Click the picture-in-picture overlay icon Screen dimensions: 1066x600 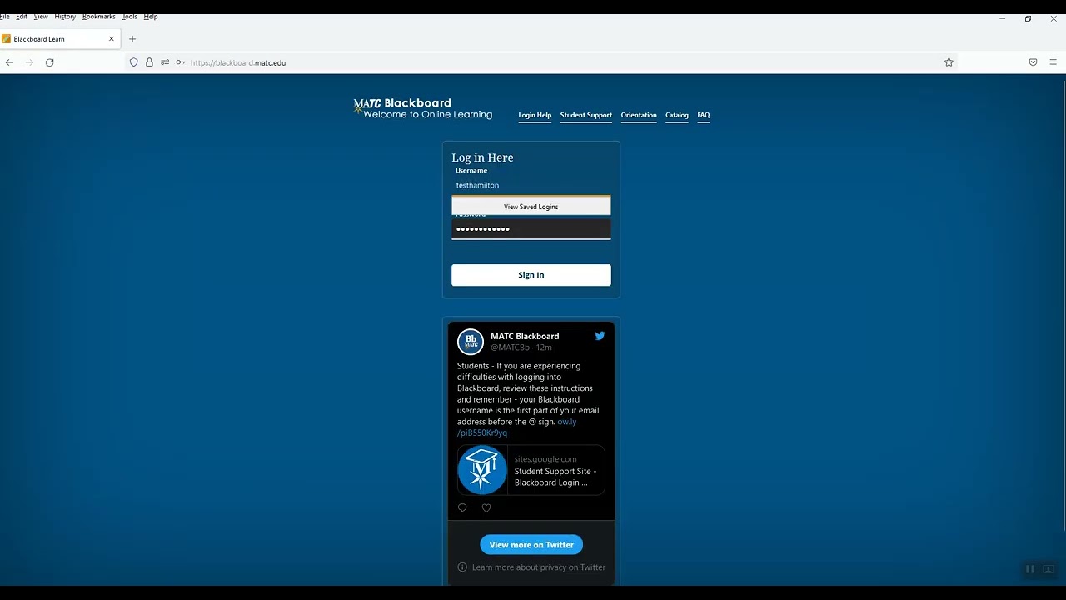pyautogui.click(x=1049, y=569)
